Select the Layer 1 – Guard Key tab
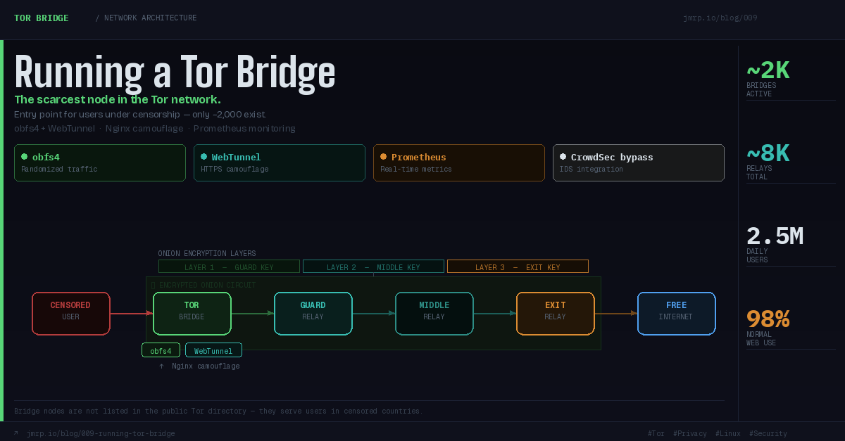This screenshot has height=441, width=845. tap(229, 267)
